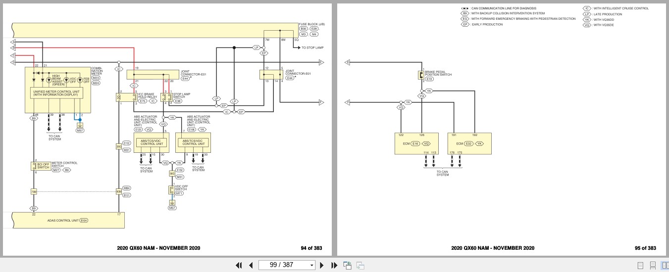The height and width of the screenshot is (272, 669).
Task: Click the FUSE BLOCK (J/B) label
Action: point(311,24)
